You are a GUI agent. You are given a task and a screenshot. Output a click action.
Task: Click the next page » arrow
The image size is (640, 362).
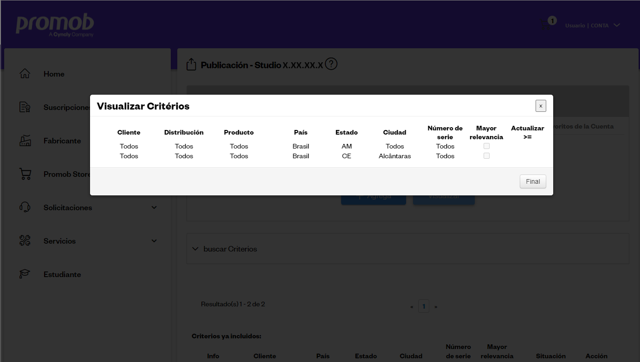pos(436,307)
